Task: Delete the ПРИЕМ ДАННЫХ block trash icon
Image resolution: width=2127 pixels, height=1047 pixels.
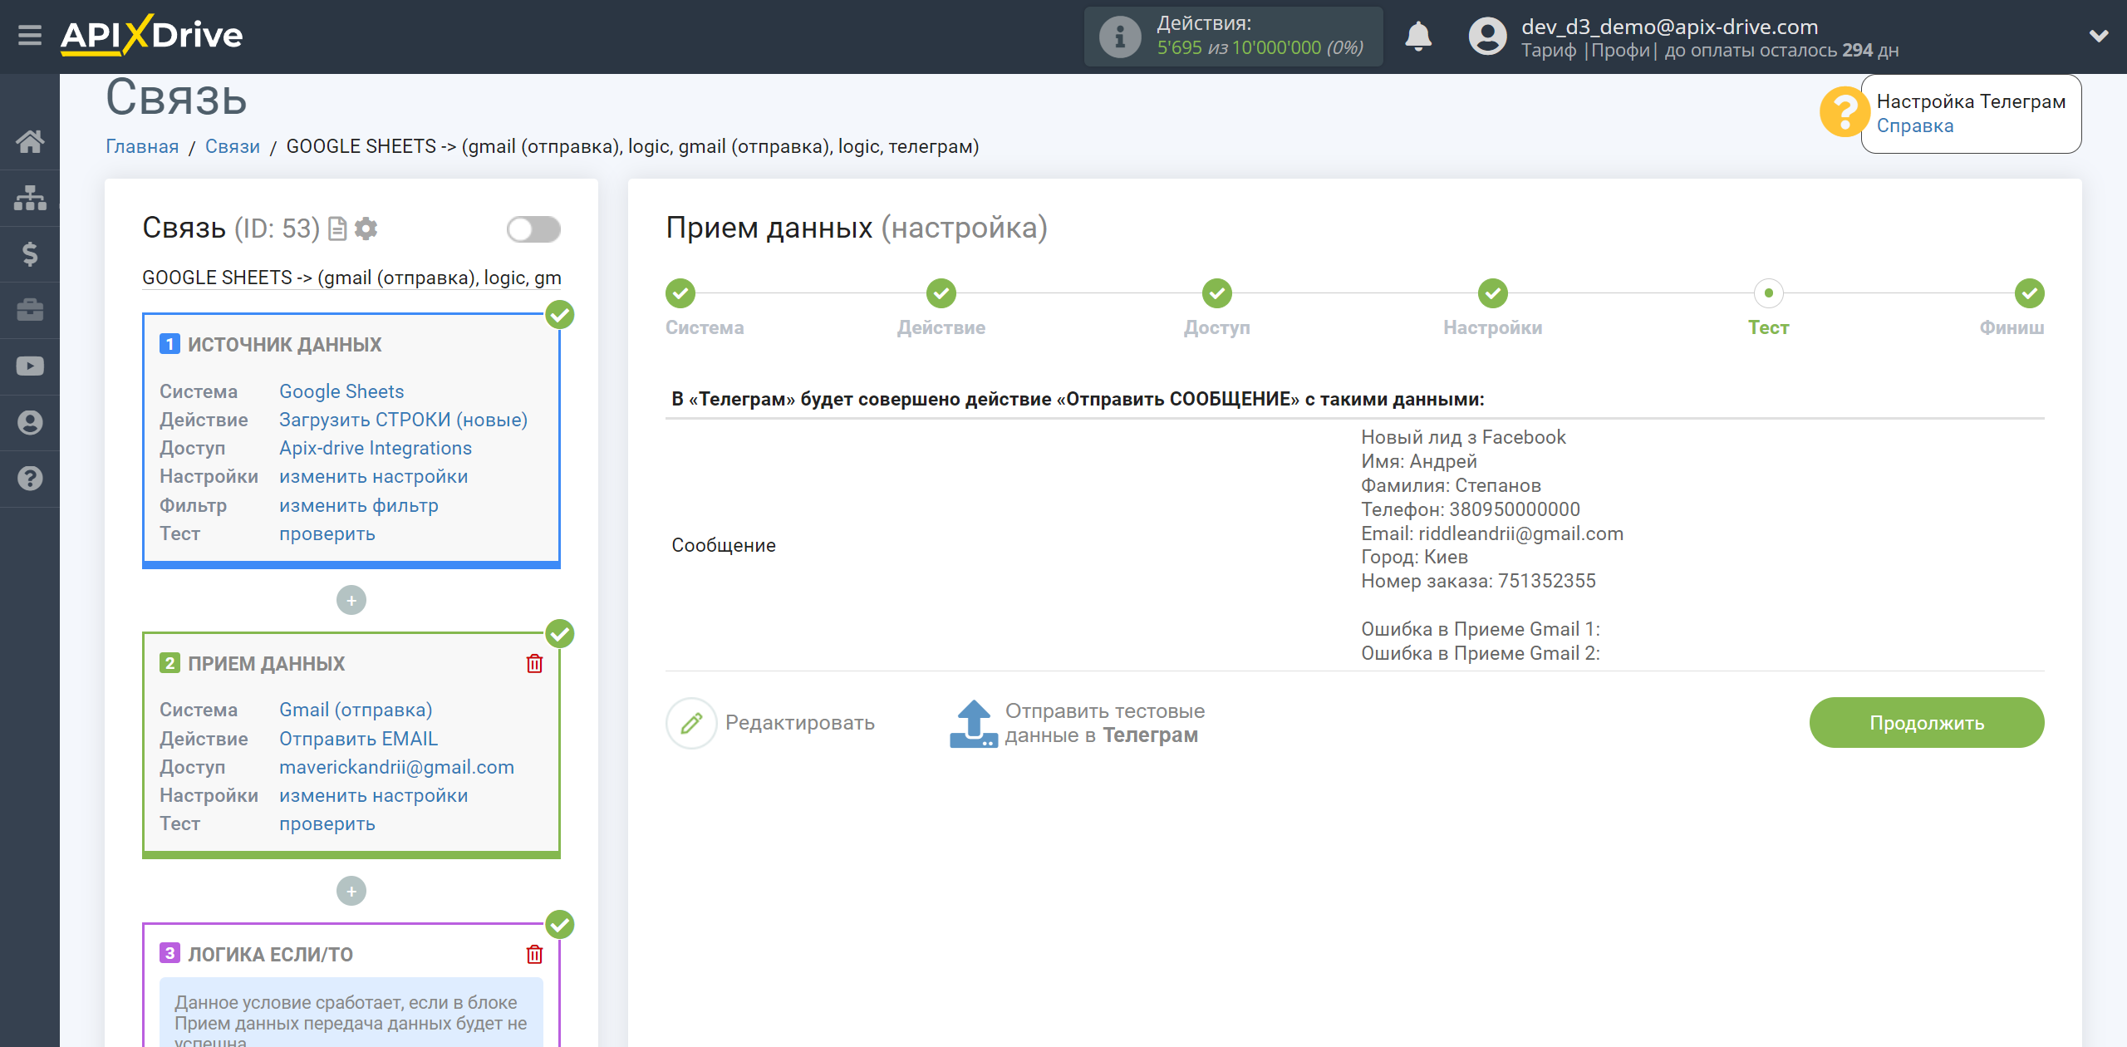Action: [534, 663]
